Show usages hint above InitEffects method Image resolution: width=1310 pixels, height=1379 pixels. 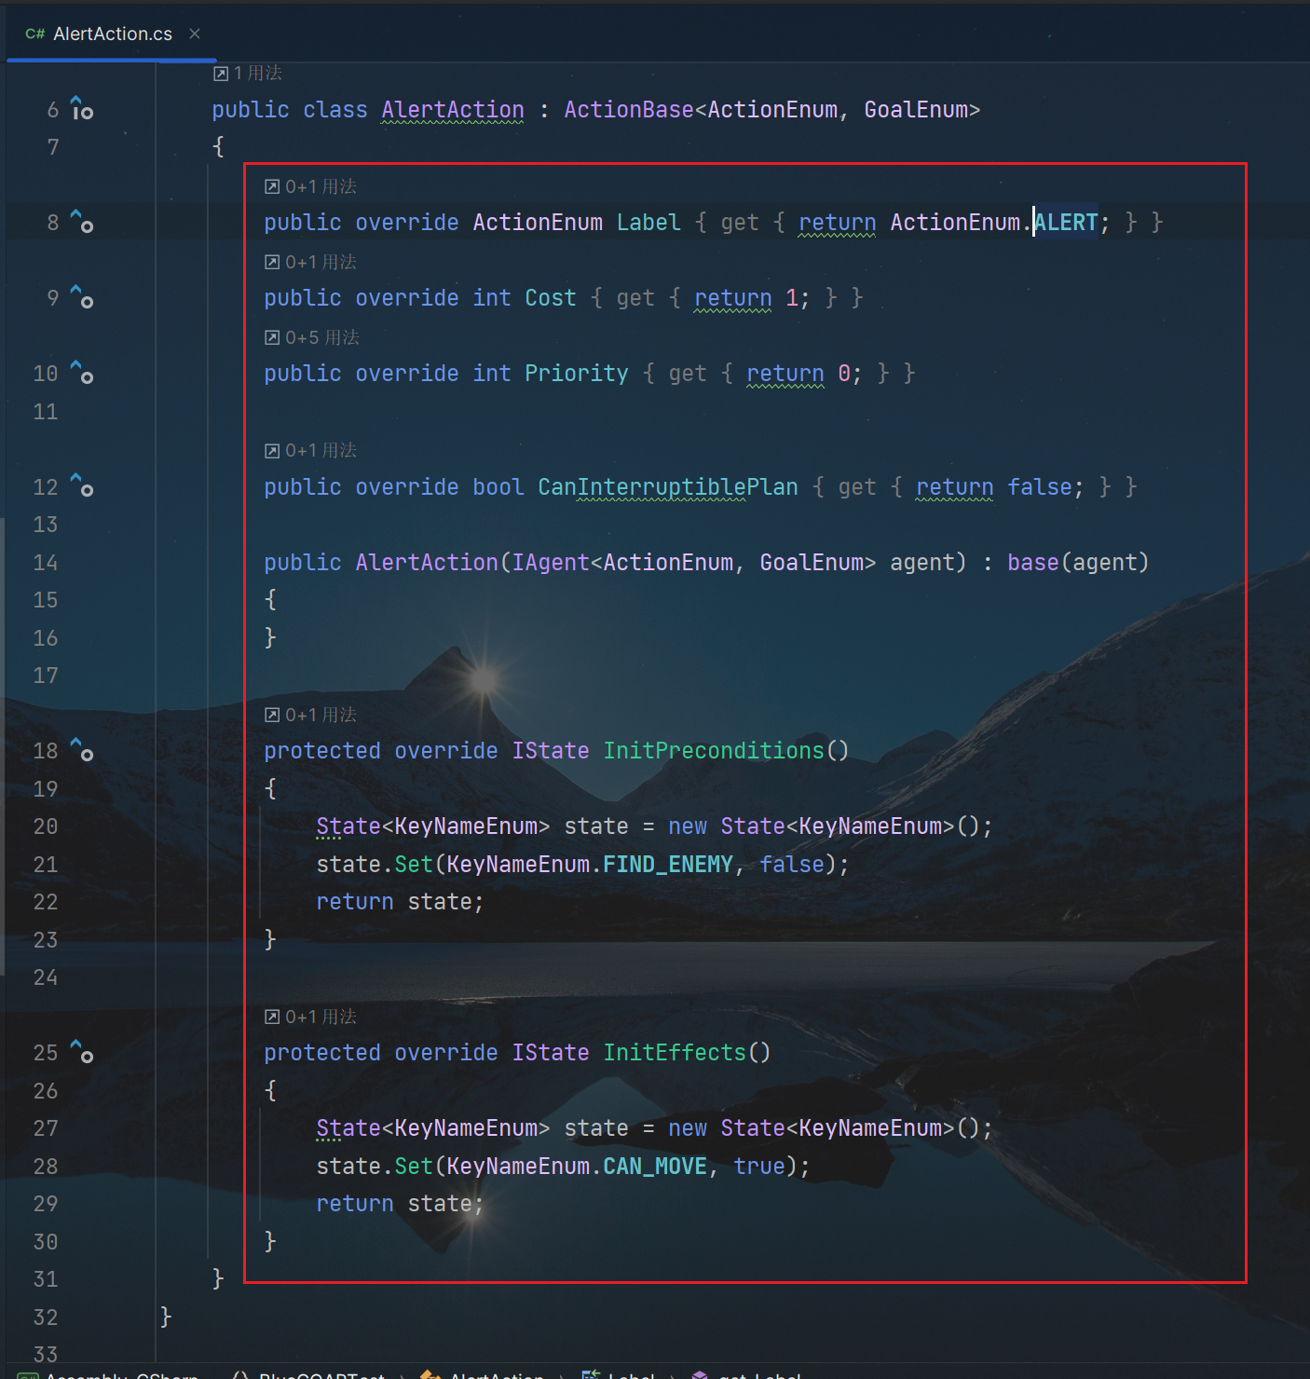[x=311, y=1017]
